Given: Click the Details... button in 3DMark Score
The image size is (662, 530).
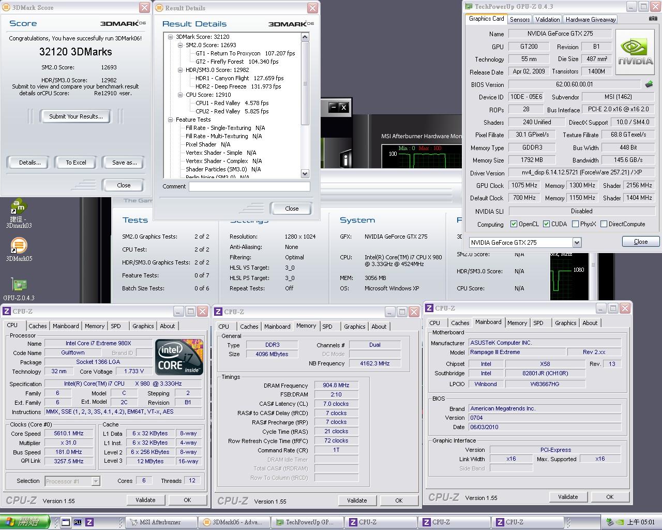Looking at the screenshot, I should [x=29, y=163].
